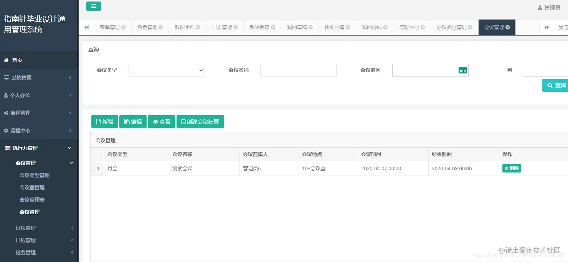Expand 日程管理 submenu chevron
Image resolution: width=568 pixels, height=262 pixels.
pyautogui.click(x=72, y=240)
